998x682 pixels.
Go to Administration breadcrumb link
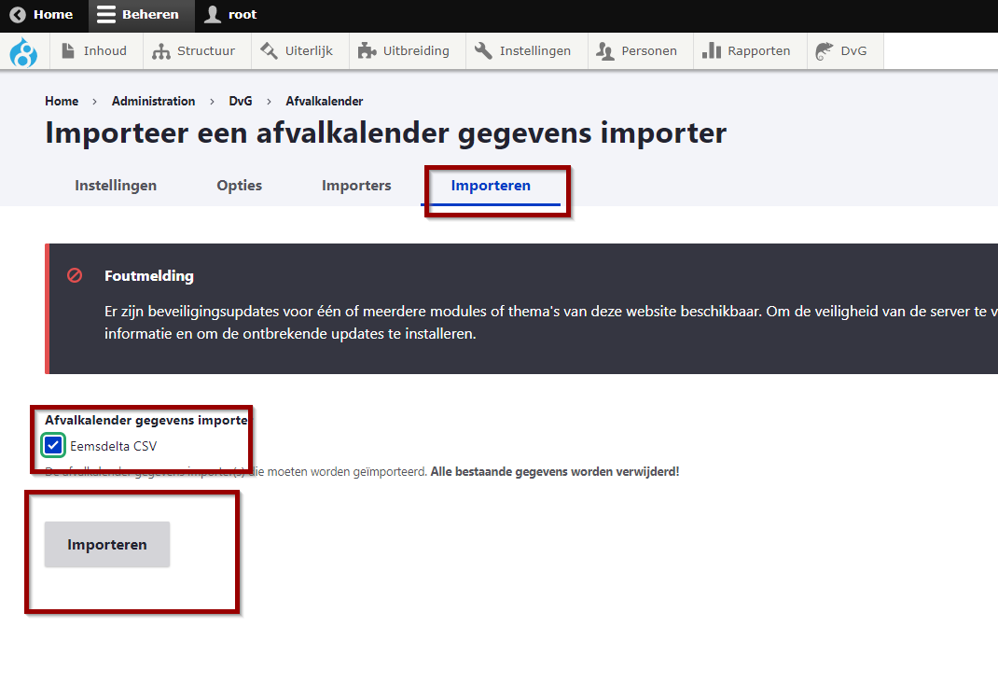[x=153, y=101]
